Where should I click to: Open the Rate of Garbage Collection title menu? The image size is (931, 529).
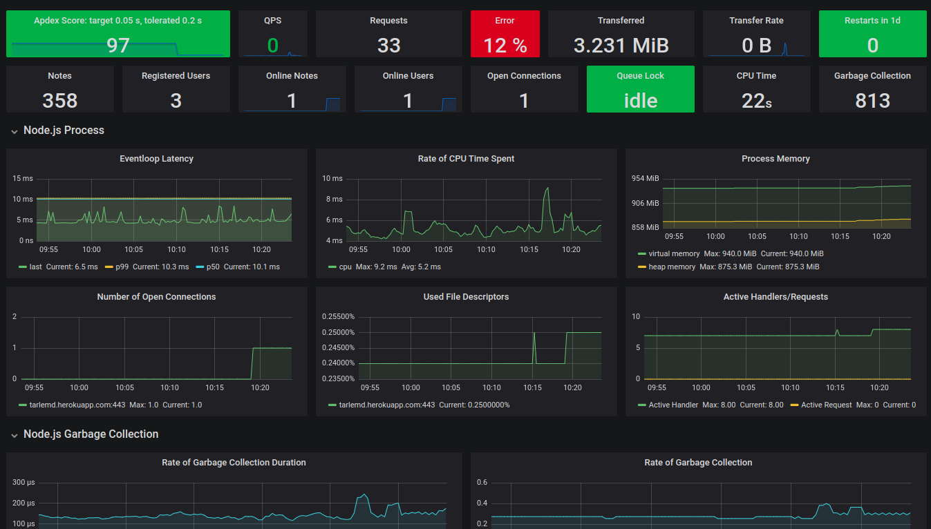point(698,463)
